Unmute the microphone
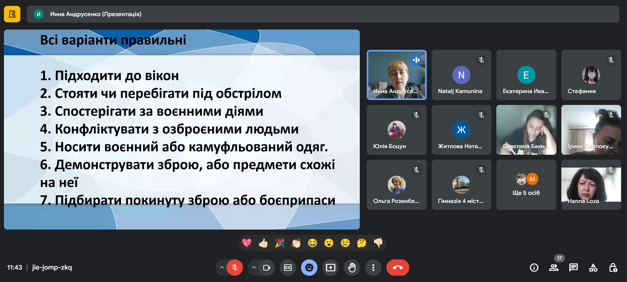 pos(235,268)
